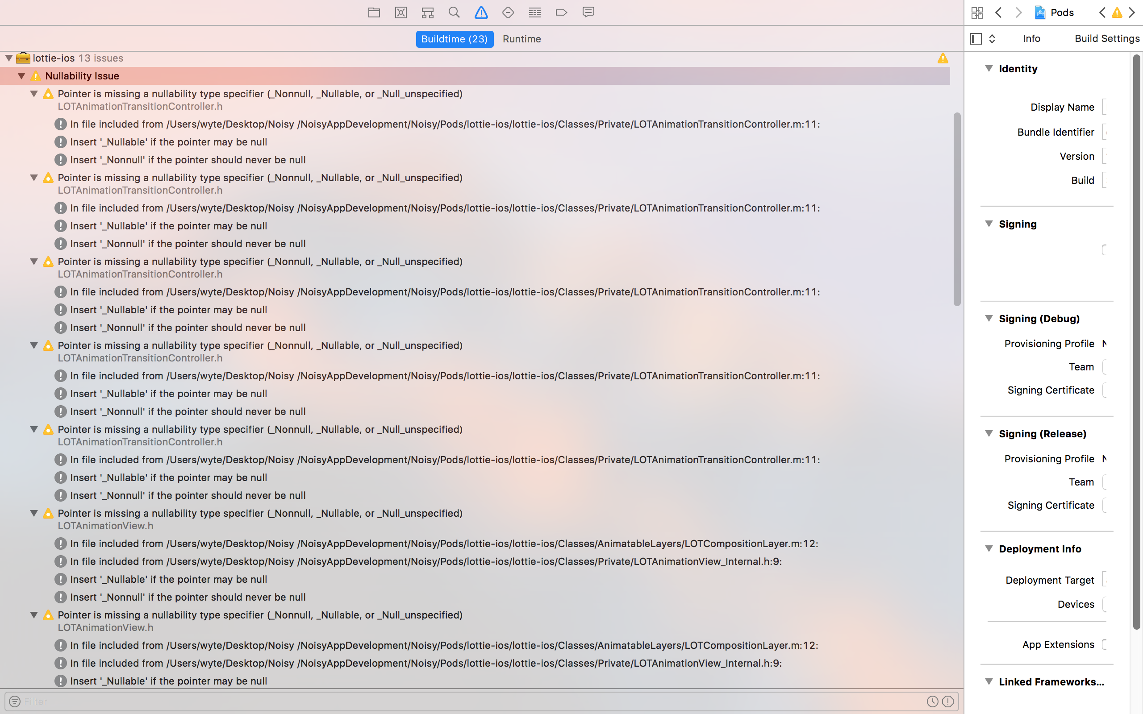This screenshot has width=1143, height=714.
Task: Open the Breakpoint navigator icon
Action: pyautogui.click(x=561, y=12)
